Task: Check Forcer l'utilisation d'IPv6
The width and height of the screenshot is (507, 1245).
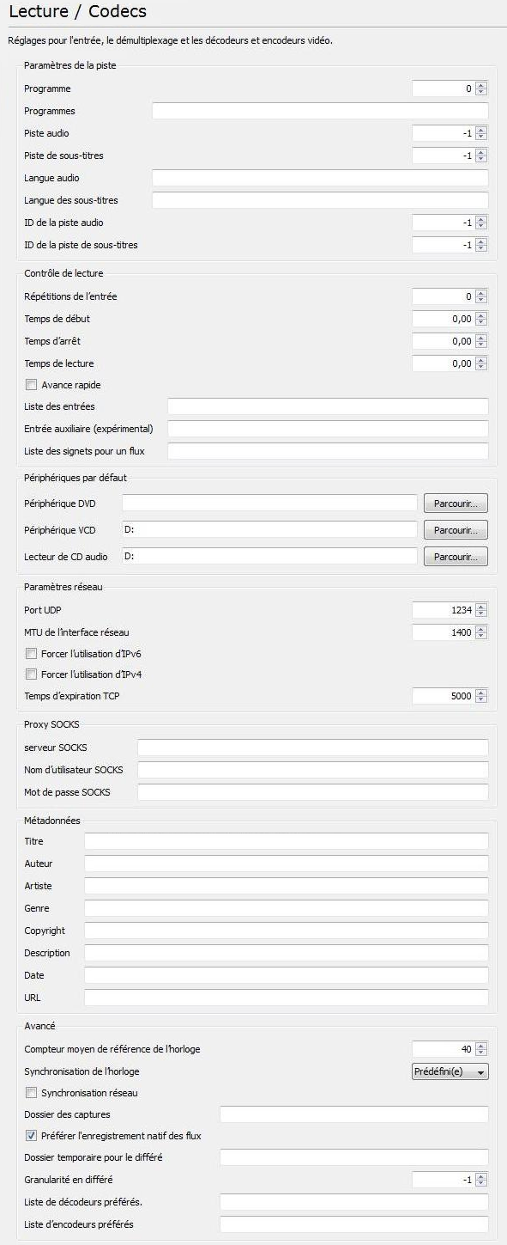Action: click(x=32, y=654)
